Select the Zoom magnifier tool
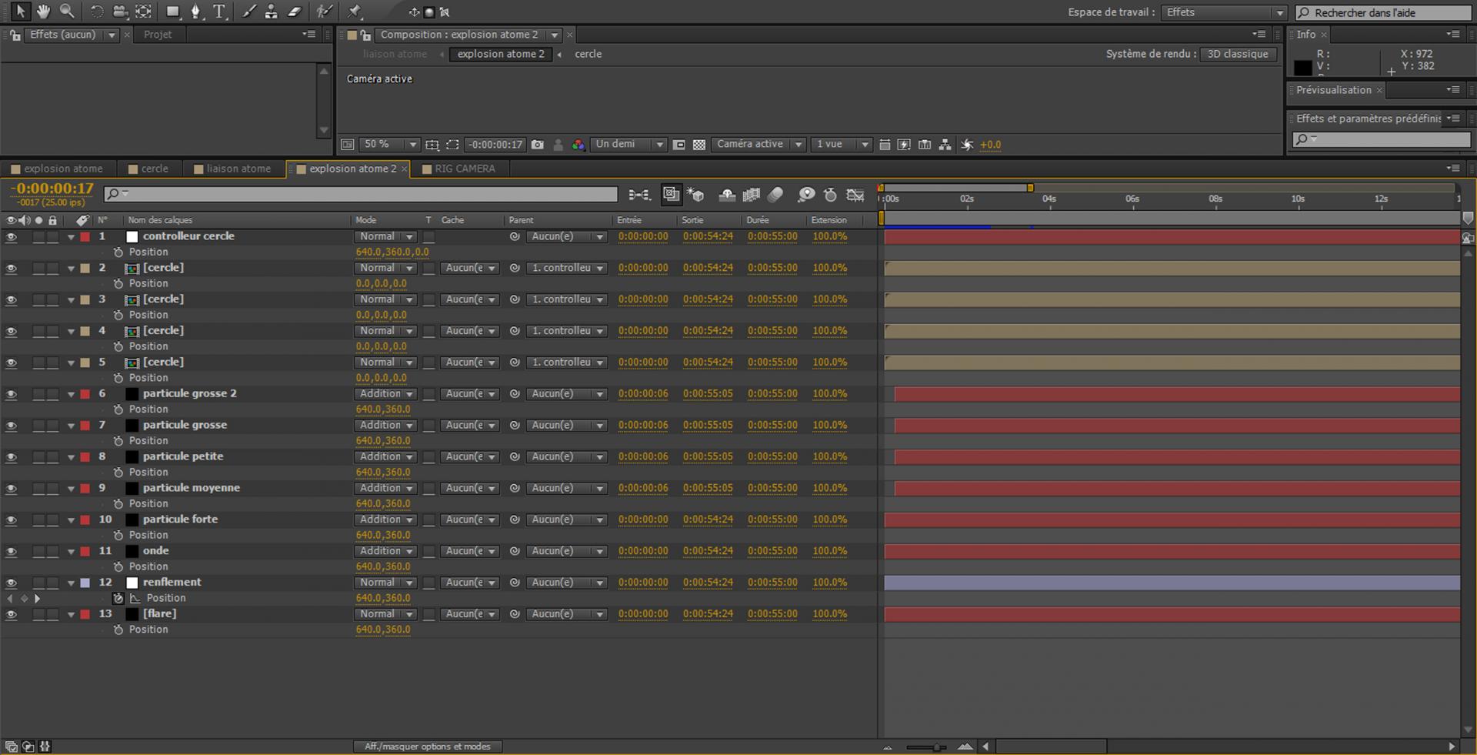The height and width of the screenshot is (755, 1477). point(67,11)
